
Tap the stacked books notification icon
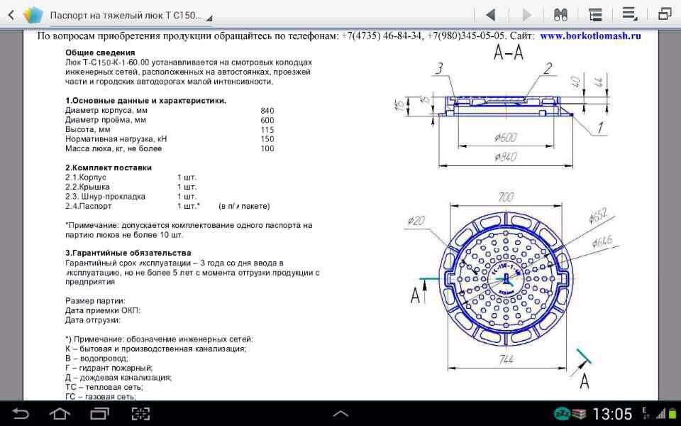pyautogui.click(x=579, y=413)
